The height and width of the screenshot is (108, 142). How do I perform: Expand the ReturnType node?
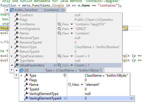[x=12, y=47]
